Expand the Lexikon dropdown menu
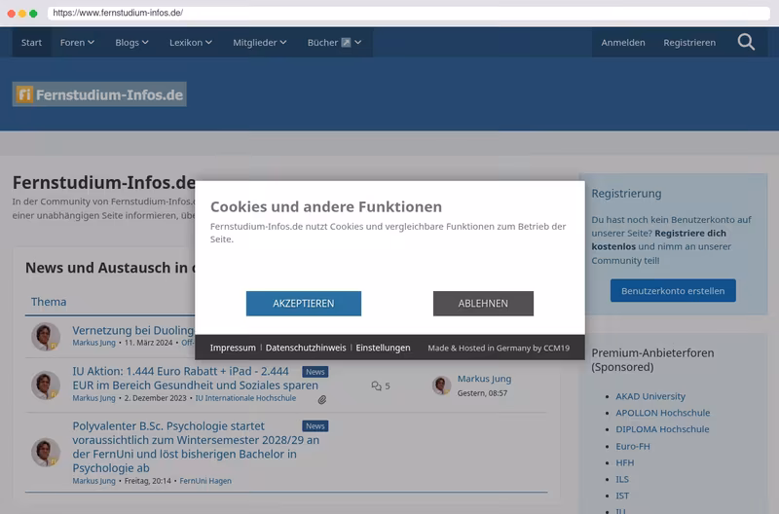 point(191,43)
